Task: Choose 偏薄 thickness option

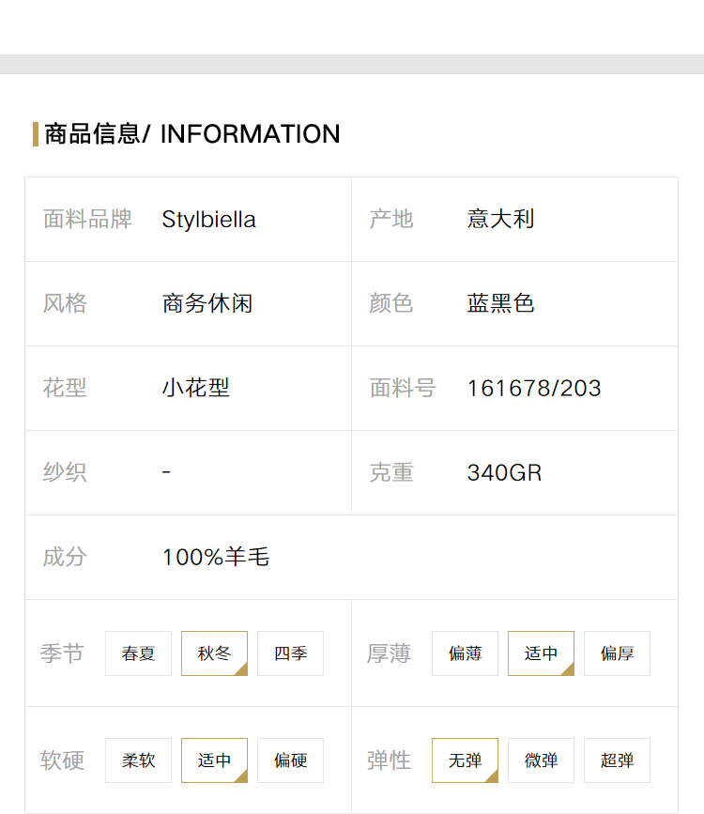Action: click(465, 653)
